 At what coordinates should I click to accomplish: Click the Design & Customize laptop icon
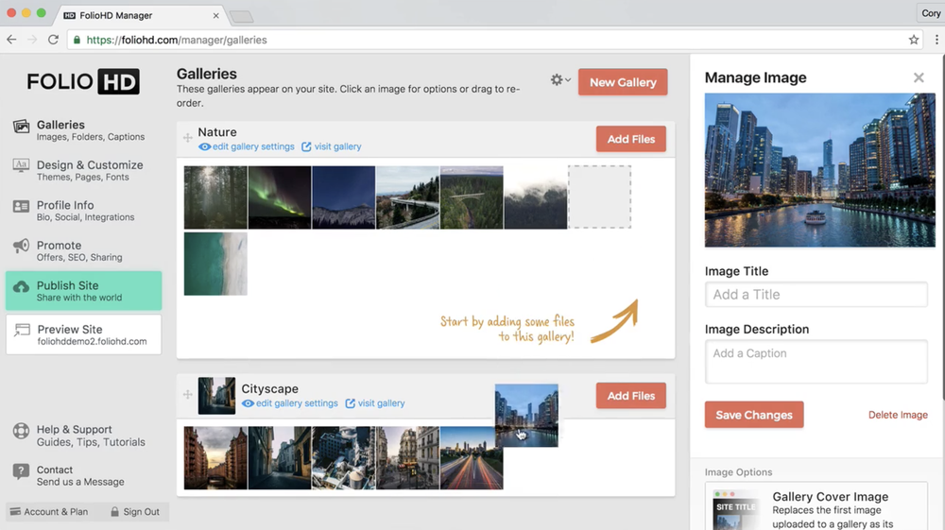point(21,165)
